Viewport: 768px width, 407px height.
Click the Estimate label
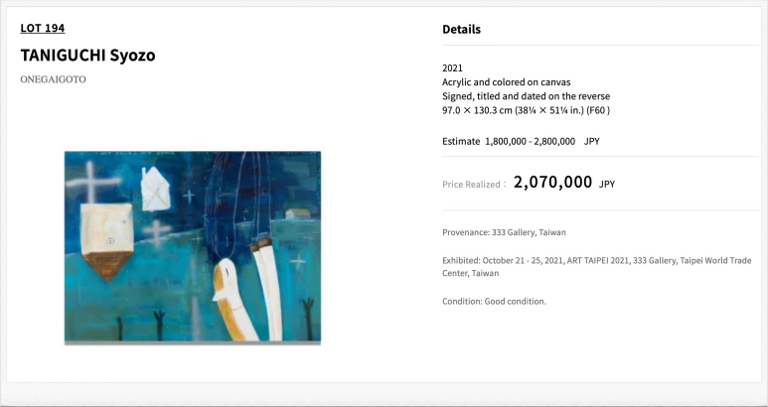tap(461, 142)
